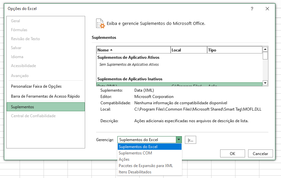Choose Itens Desabilitados in the dropdown
Screen dimensions: 281x178
(x=150, y=172)
